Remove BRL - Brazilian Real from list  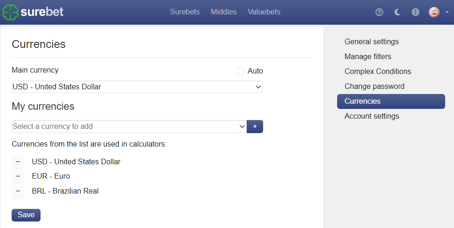pyautogui.click(x=18, y=191)
